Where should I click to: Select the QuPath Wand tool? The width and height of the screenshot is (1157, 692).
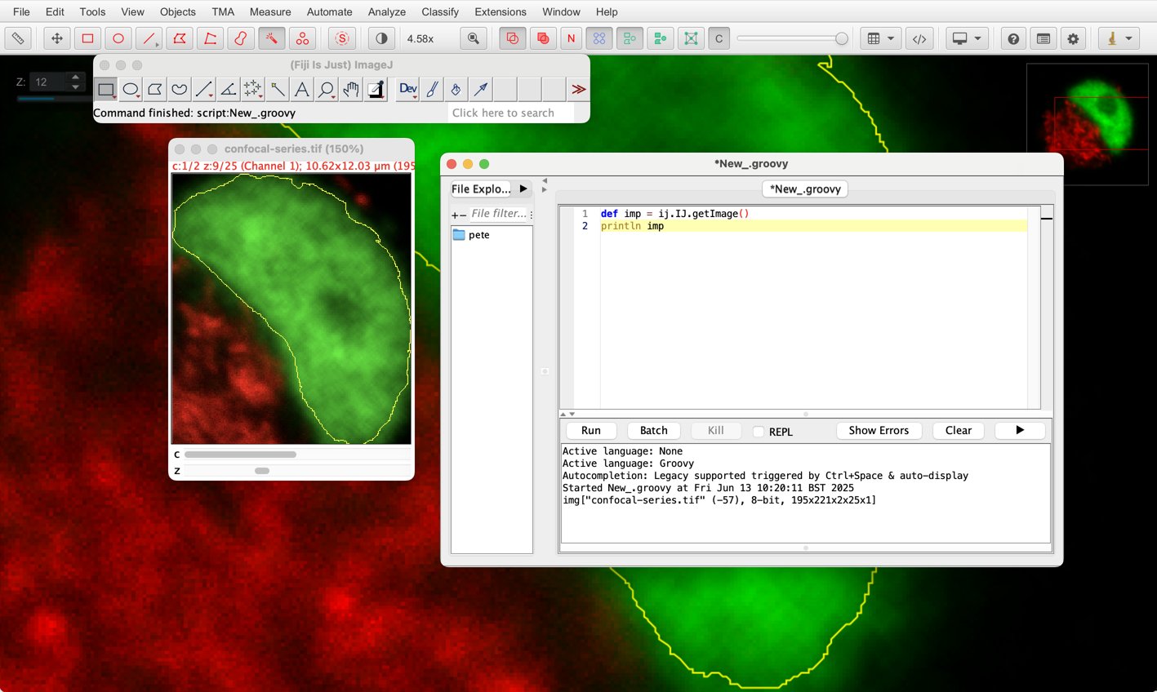point(271,38)
